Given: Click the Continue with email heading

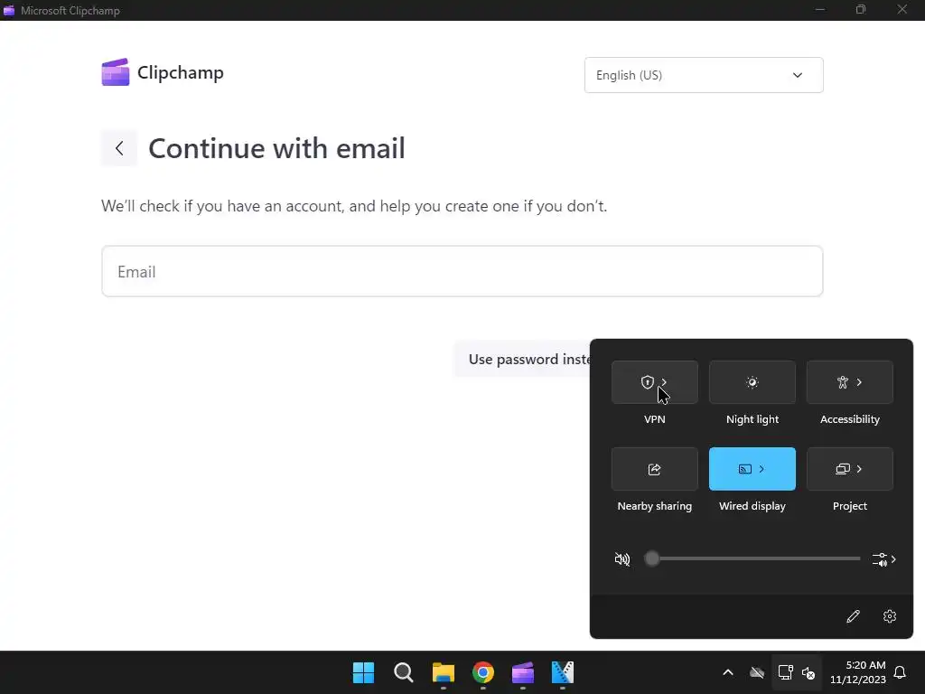Looking at the screenshot, I should click(x=276, y=148).
